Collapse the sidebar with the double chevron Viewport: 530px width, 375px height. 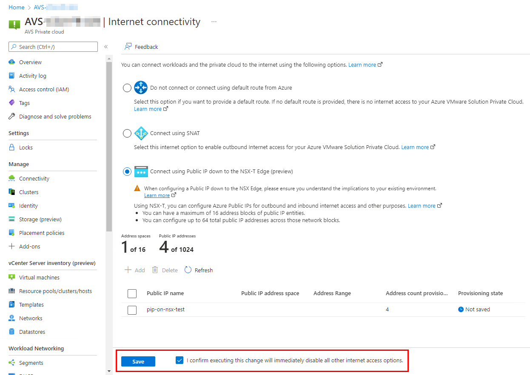click(x=106, y=47)
